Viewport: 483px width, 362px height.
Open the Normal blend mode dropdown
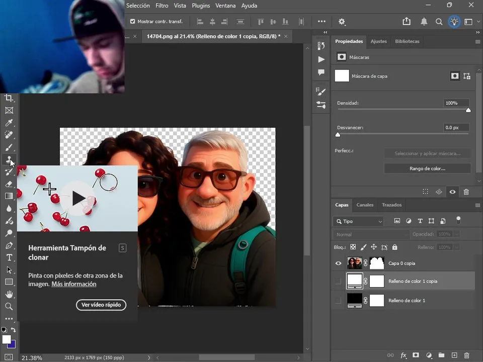coord(371,235)
